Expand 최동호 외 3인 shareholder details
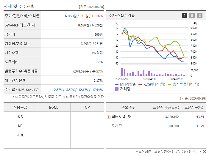 pyautogui.click(x=109, y=117)
